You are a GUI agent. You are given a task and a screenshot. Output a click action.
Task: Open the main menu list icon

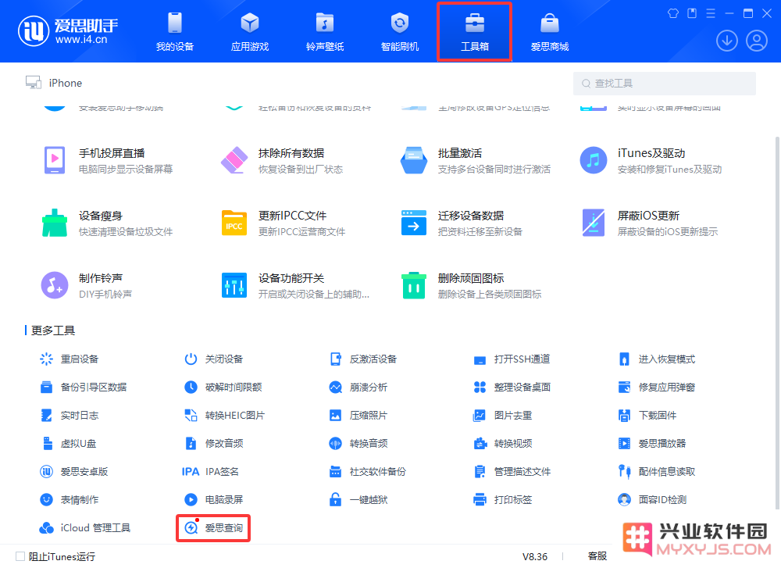[711, 13]
